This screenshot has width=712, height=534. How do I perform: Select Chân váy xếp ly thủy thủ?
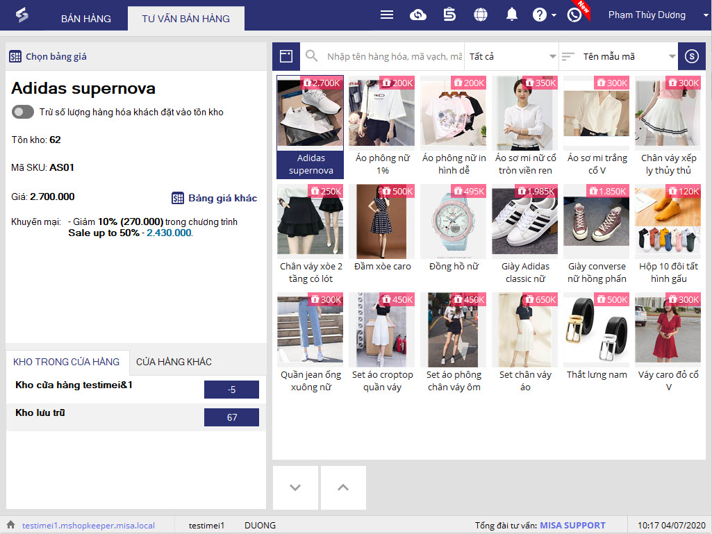point(668,126)
